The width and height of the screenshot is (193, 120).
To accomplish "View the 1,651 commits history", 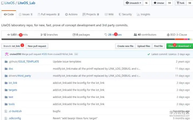I will [17, 35].
